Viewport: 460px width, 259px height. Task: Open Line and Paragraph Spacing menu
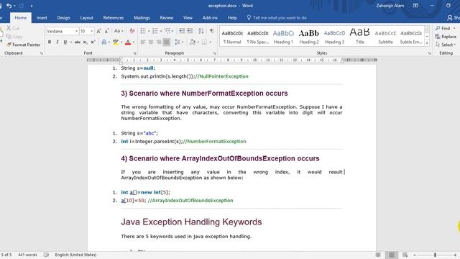click(178, 42)
